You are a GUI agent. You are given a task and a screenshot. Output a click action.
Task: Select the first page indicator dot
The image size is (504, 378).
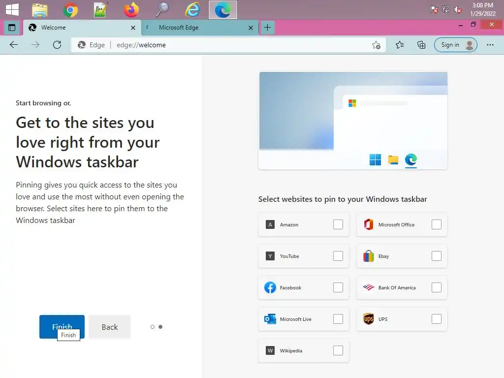coord(153,327)
